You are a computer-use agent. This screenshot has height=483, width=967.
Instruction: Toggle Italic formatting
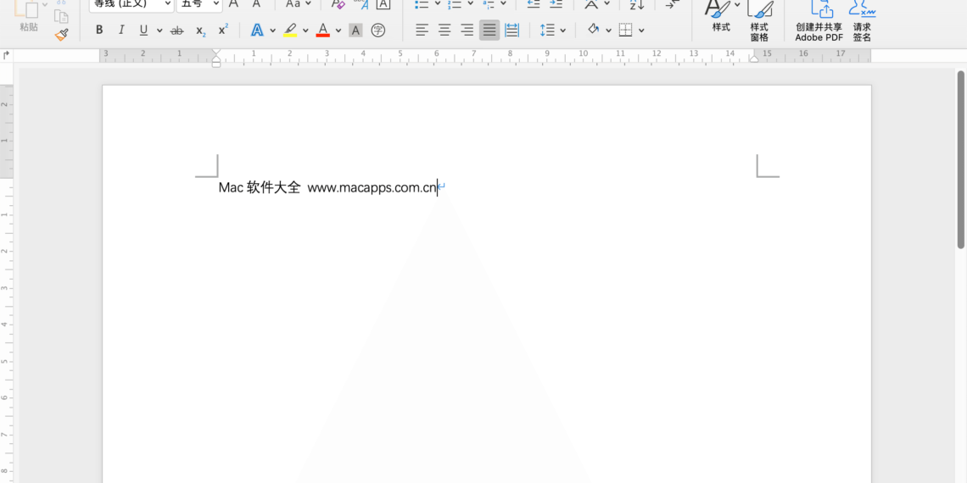121,31
